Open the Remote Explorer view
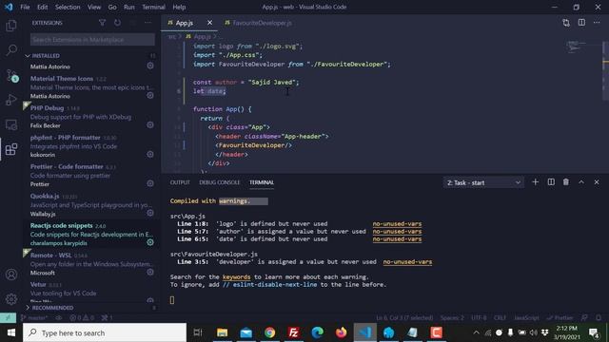The width and height of the screenshot is (609, 342). pyautogui.click(x=11, y=124)
